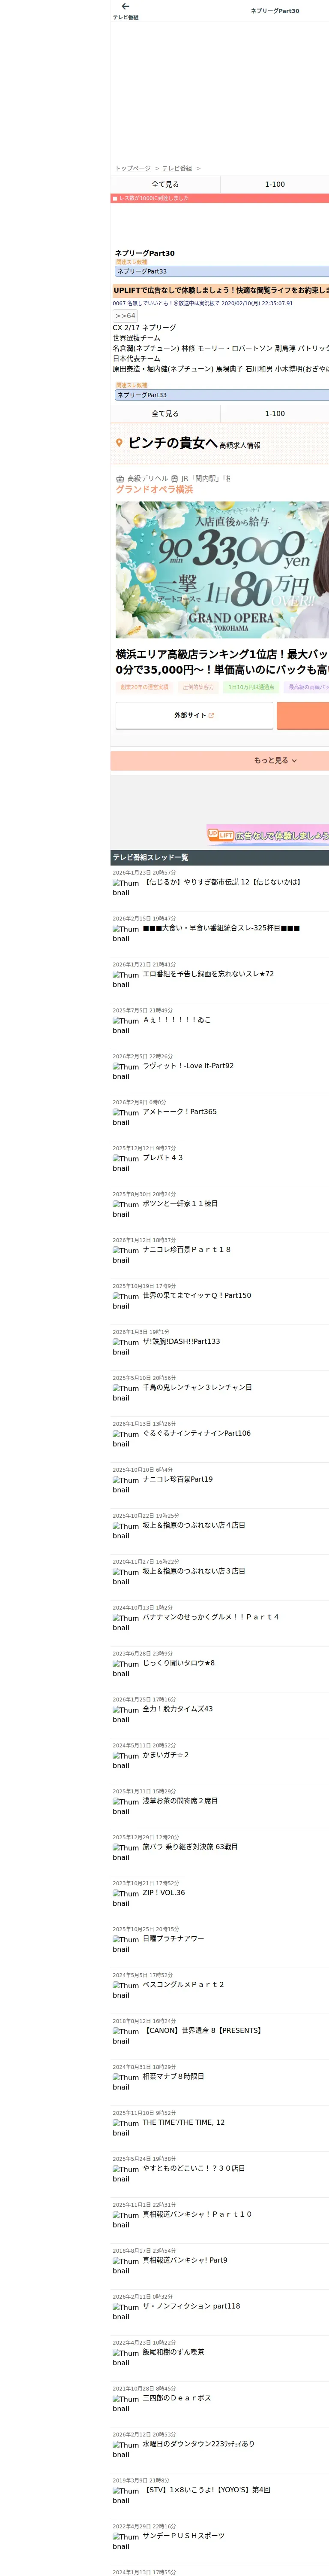Open thread やりすぎ都市伝説 12

click(221, 882)
